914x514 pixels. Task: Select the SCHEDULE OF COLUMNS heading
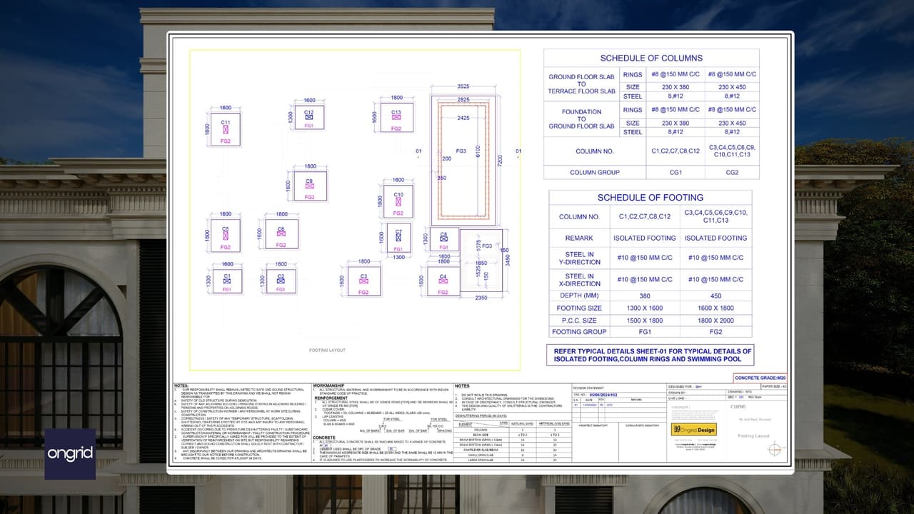tap(651, 58)
